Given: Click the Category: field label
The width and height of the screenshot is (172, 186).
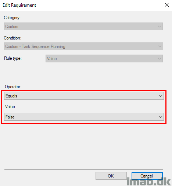Looking at the screenshot, I should [x=12, y=18].
